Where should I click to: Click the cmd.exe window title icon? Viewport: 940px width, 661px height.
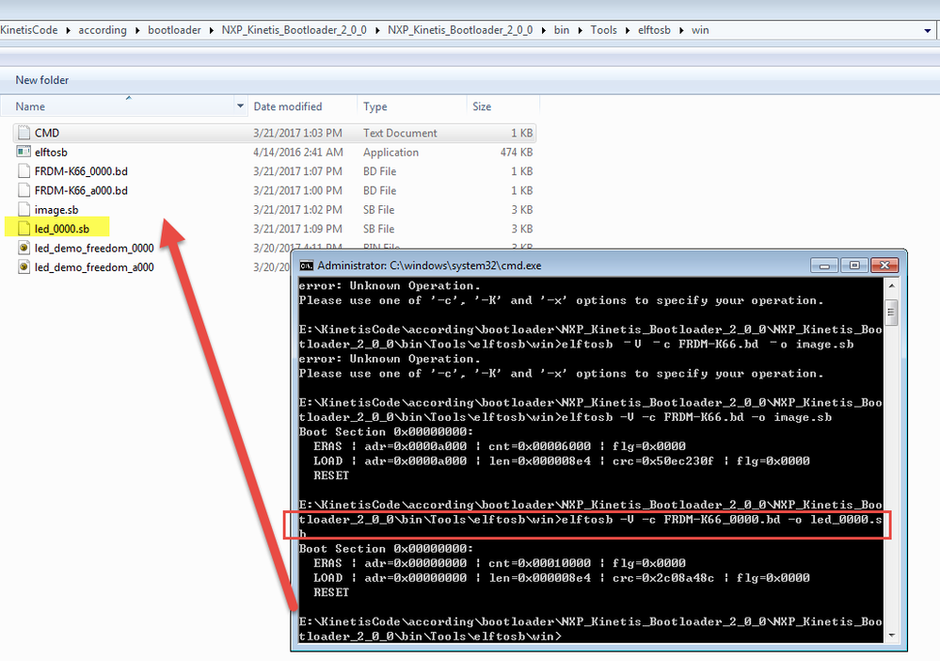point(307,266)
